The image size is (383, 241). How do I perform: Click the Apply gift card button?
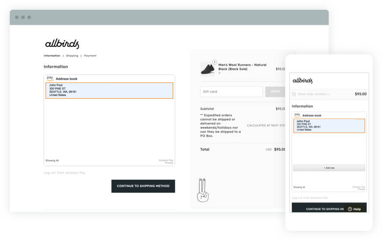tap(276, 92)
